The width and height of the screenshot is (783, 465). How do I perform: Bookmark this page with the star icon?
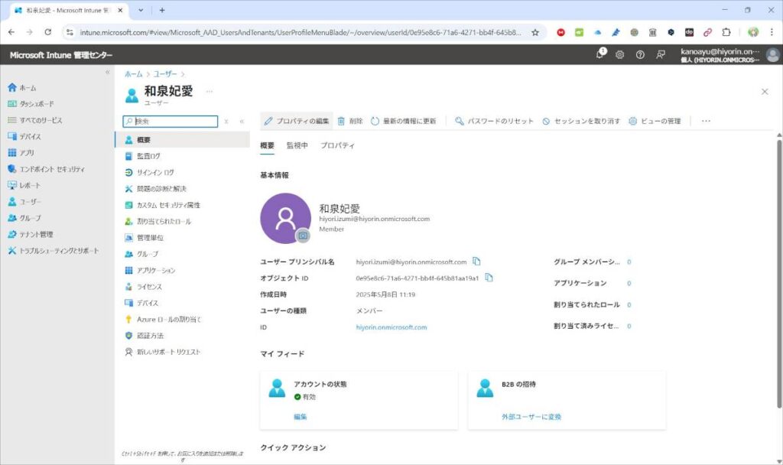(x=534, y=32)
